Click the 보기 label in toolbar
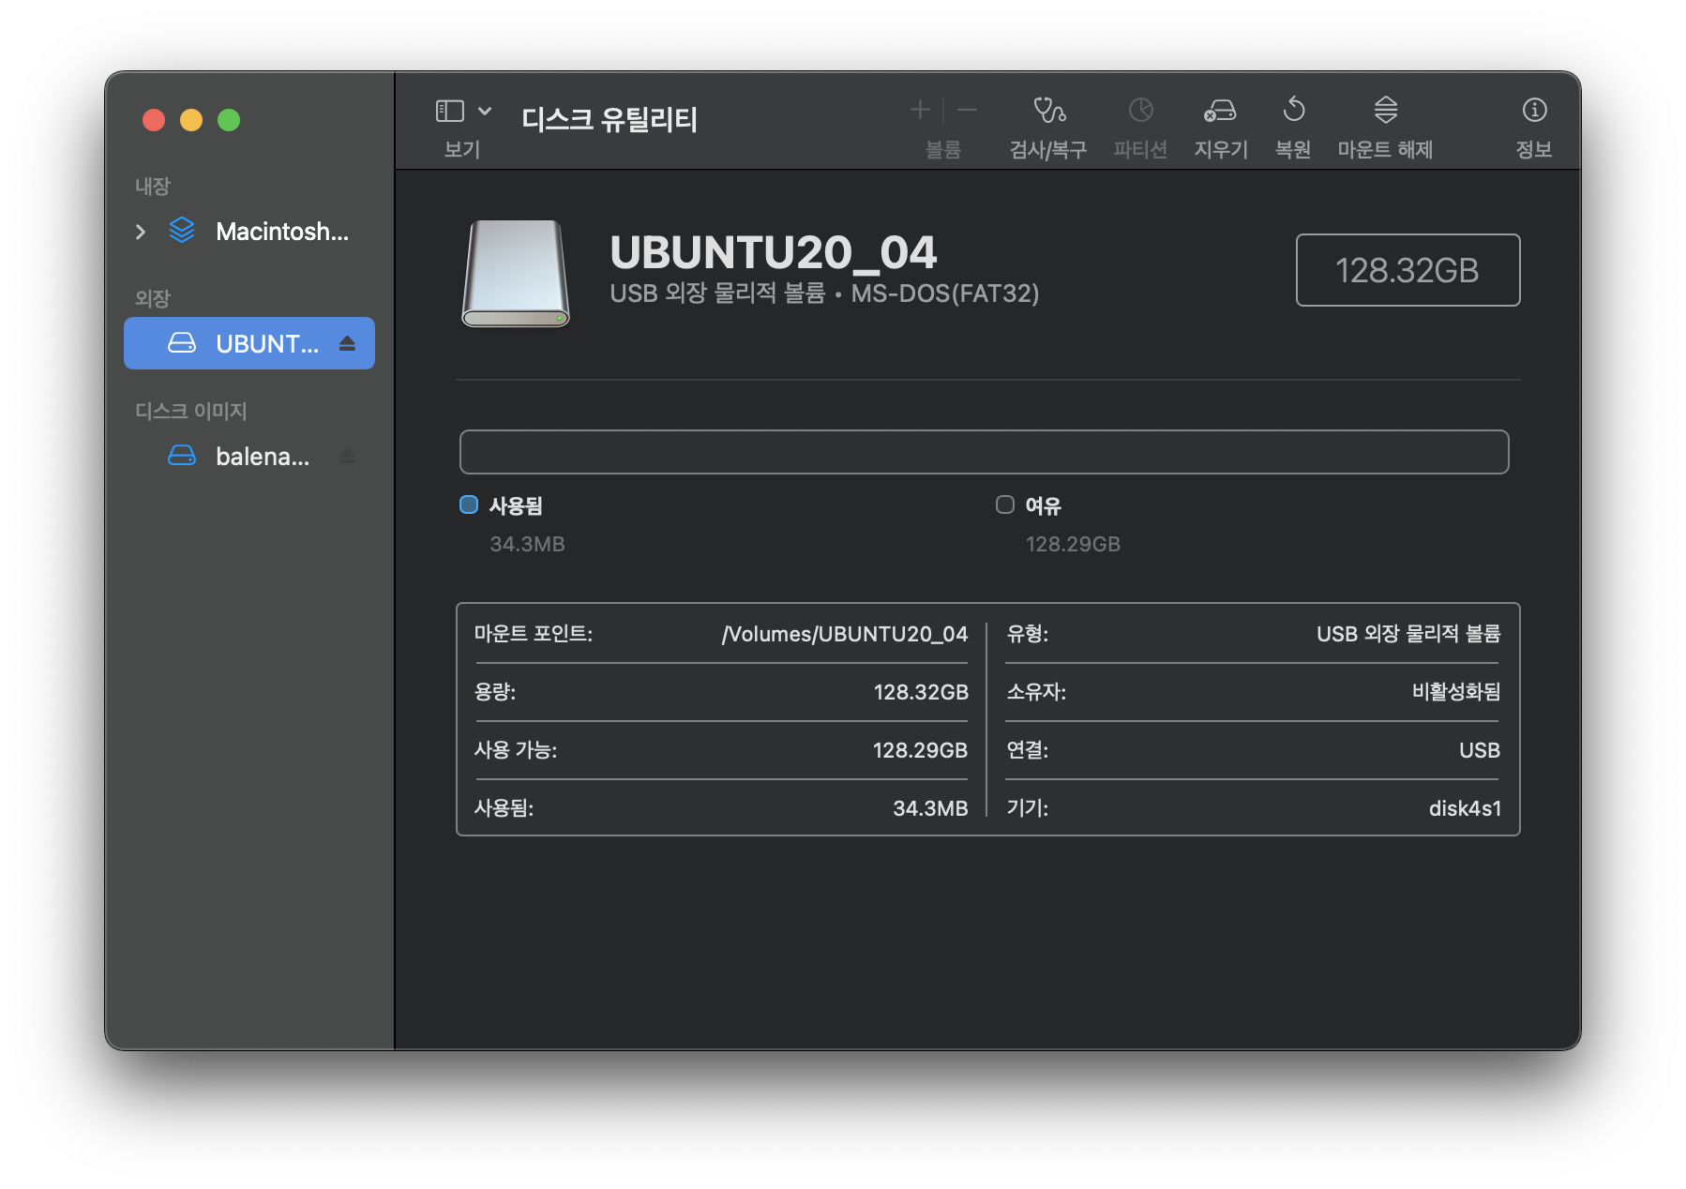The height and width of the screenshot is (1189, 1686). (462, 149)
